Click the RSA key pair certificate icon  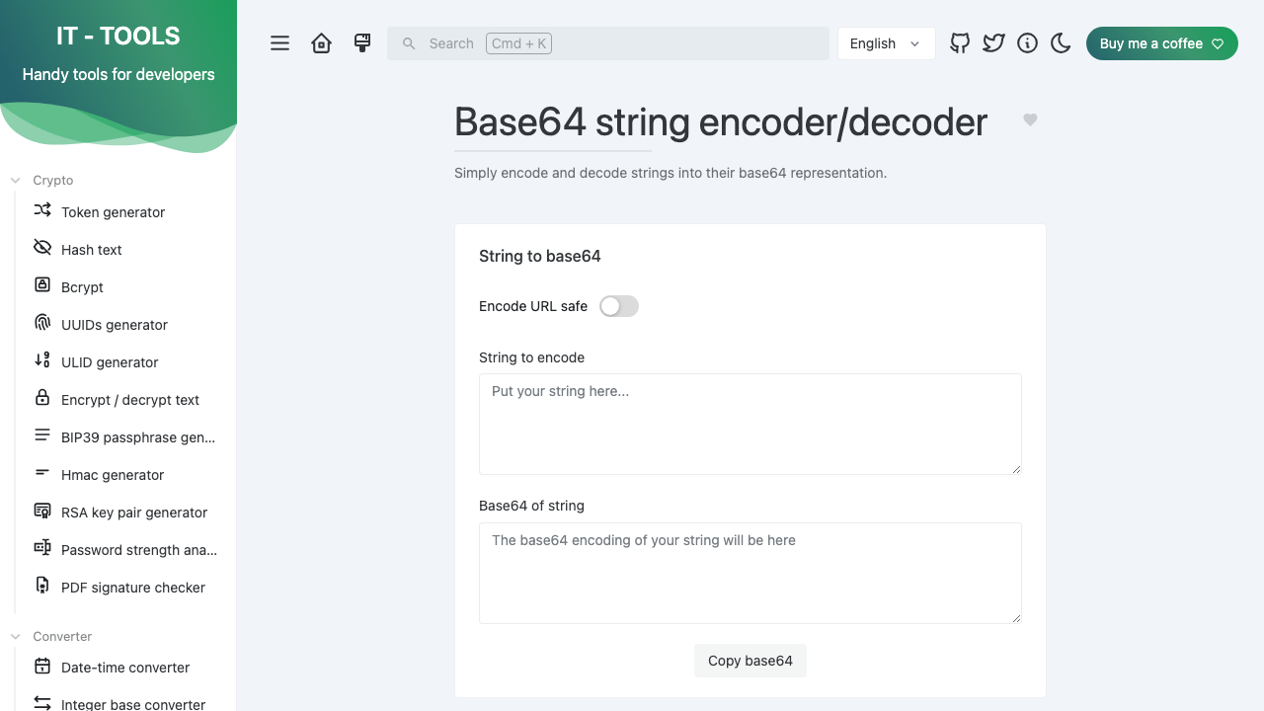pos(42,511)
